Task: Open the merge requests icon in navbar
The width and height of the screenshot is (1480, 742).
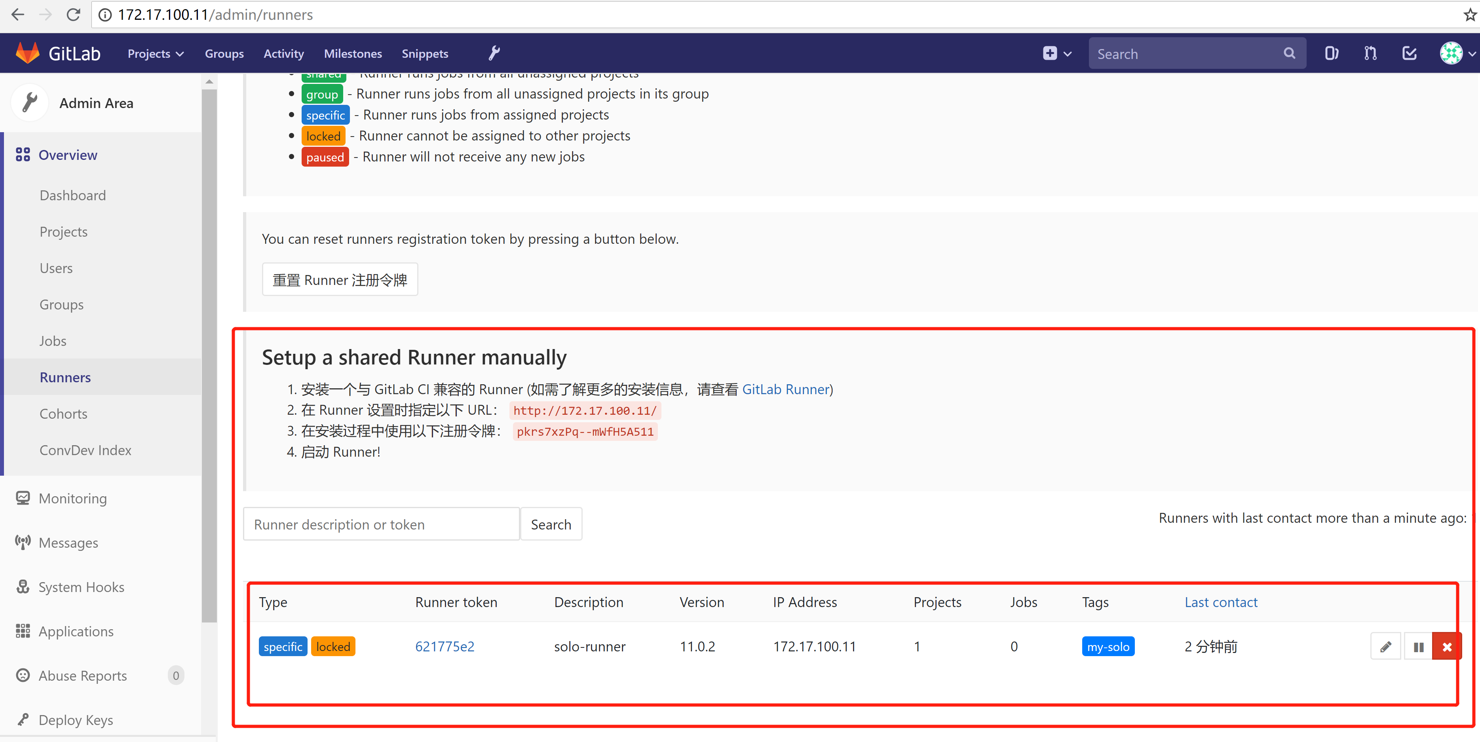Action: click(x=1370, y=53)
